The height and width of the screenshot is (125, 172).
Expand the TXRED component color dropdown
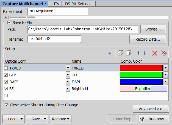(x=165, y=68)
